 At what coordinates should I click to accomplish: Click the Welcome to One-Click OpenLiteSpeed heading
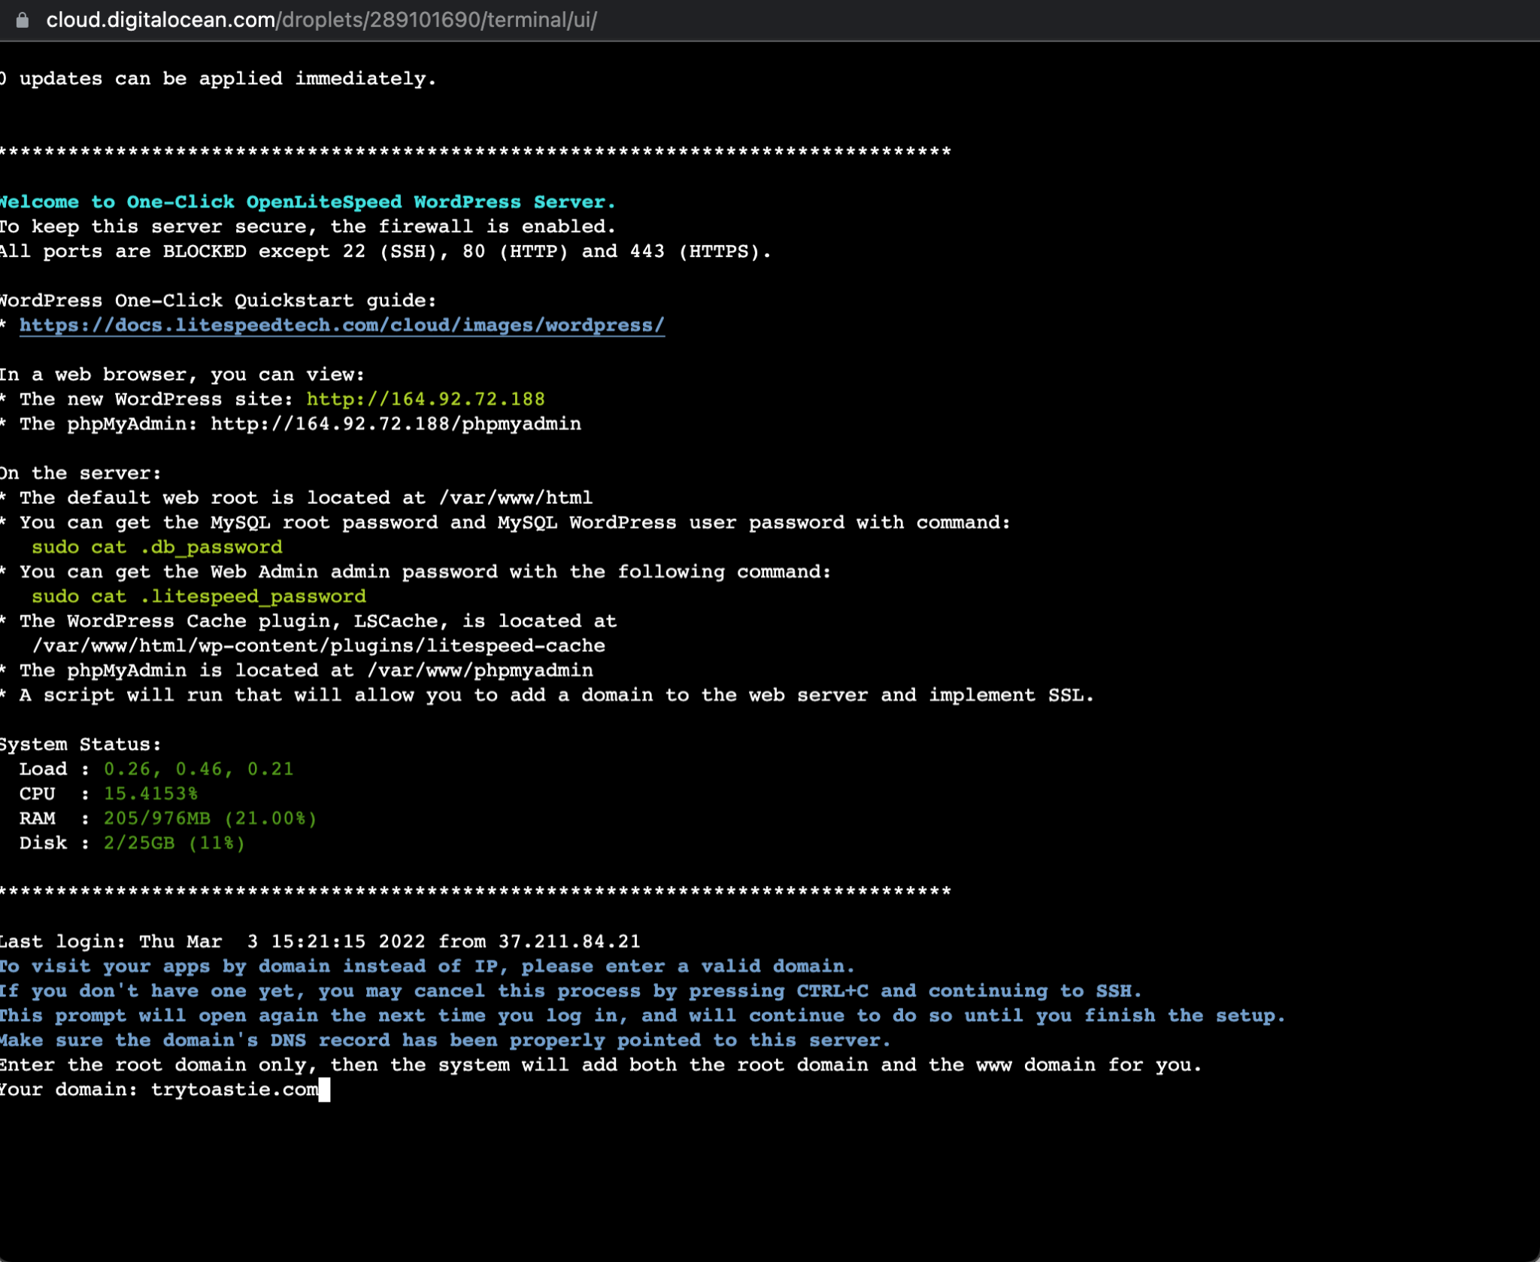coord(308,202)
